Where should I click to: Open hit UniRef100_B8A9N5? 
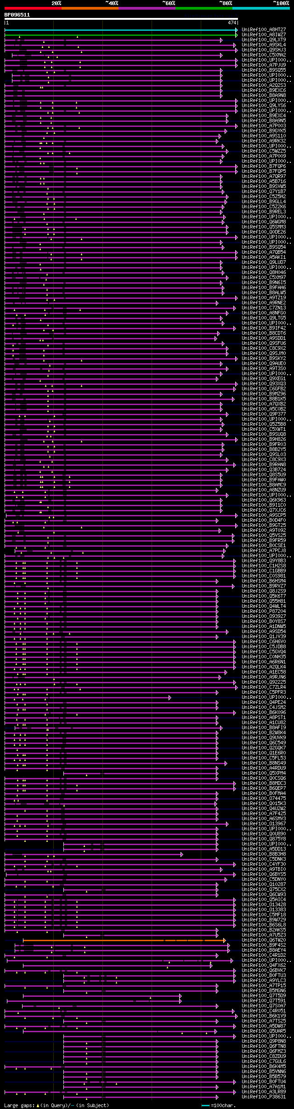click(x=264, y=121)
